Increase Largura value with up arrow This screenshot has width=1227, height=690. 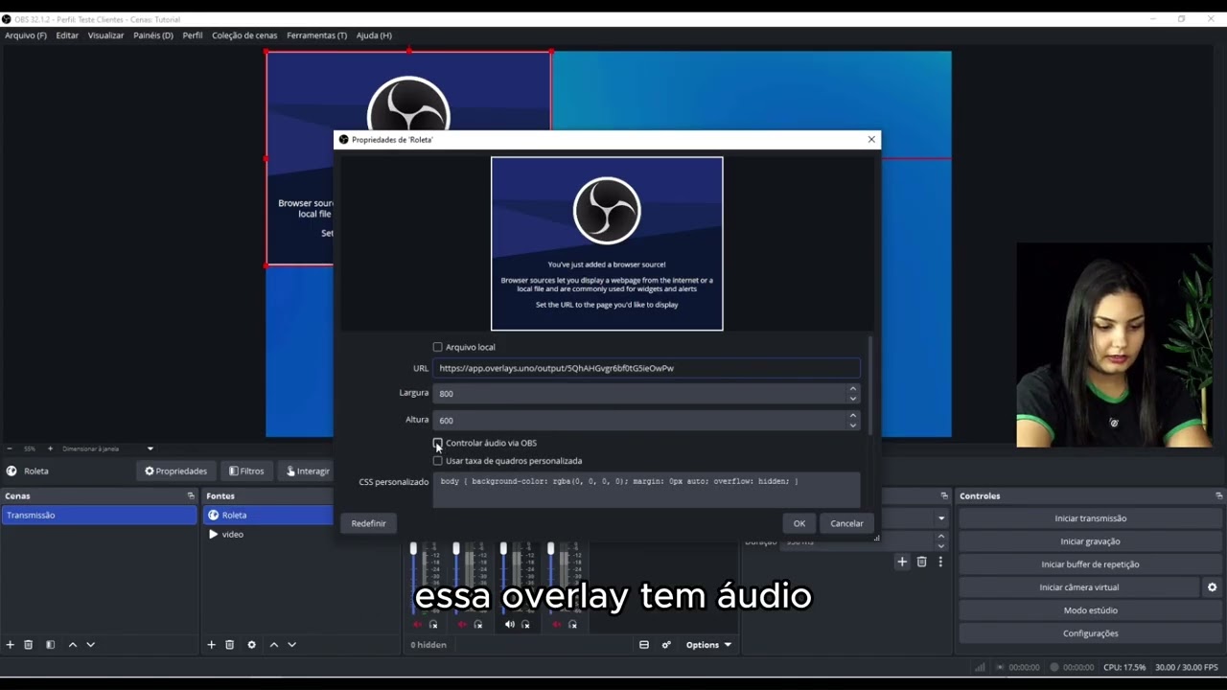pyautogui.click(x=852, y=389)
